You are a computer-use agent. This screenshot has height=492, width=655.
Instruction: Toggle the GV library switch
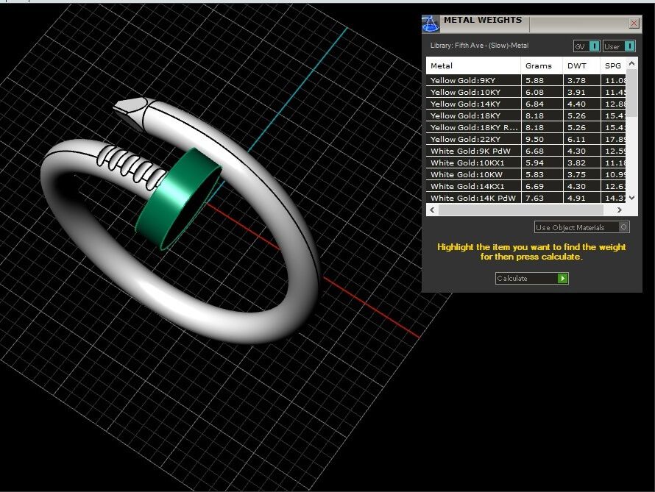(x=587, y=46)
